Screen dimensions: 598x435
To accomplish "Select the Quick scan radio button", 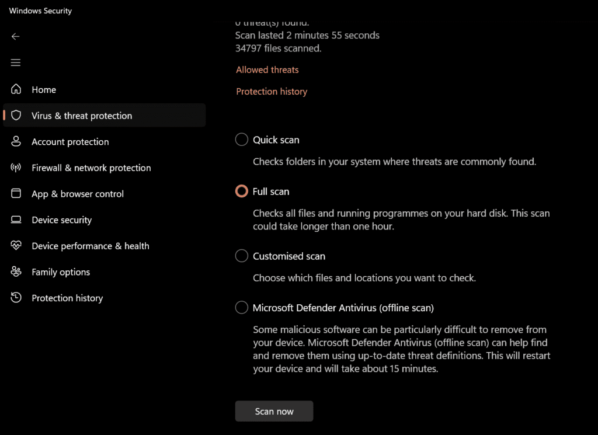I will pos(241,140).
